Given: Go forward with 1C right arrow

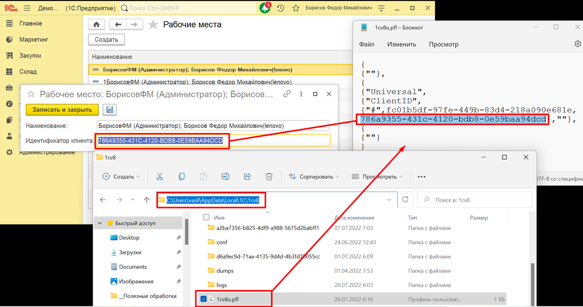Looking at the screenshot, I should pos(135,24).
